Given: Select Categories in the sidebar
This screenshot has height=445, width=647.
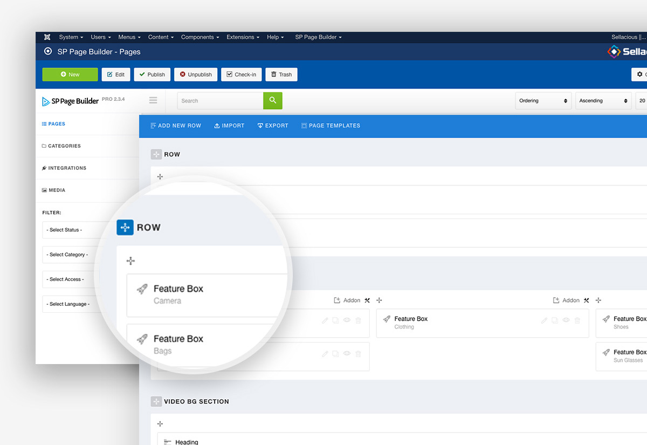Looking at the screenshot, I should click(x=61, y=146).
